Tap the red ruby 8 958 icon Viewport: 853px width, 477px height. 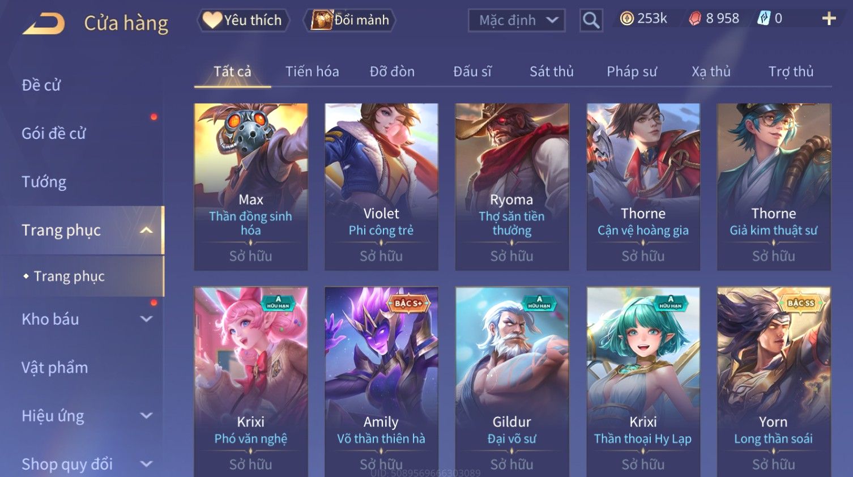click(695, 19)
